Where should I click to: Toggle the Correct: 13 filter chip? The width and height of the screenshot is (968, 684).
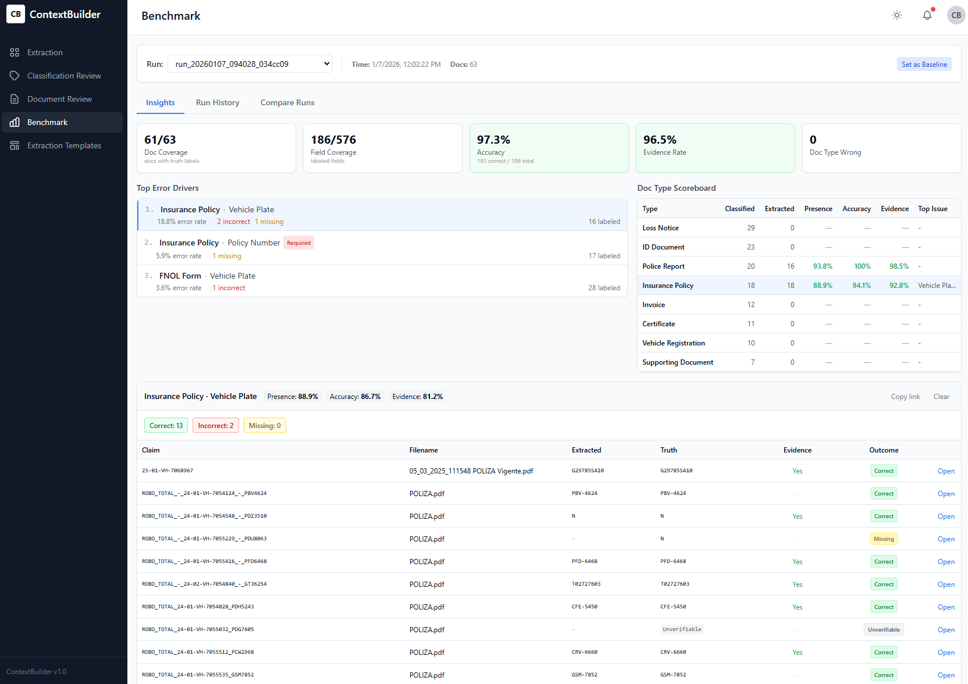pyautogui.click(x=166, y=425)
